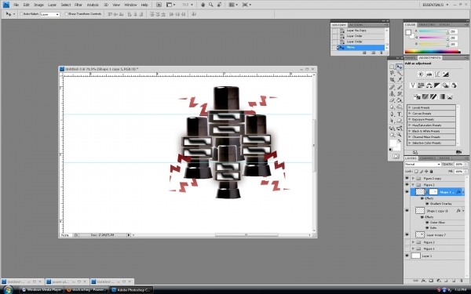Image resolution: width=471 pixels, height=294 pixels.
Task: Enable Show Transform Controls checkbox
Action: coord(67,14)
